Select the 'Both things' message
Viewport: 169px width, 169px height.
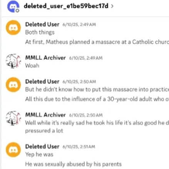click(40, 32)
